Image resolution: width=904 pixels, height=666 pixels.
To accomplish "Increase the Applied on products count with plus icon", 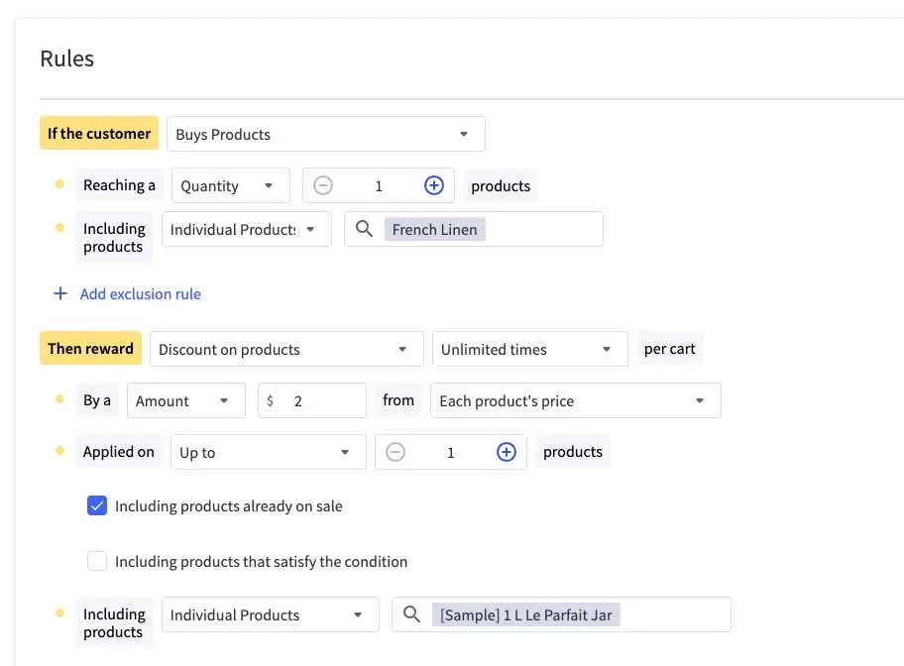I will (507, 451).
